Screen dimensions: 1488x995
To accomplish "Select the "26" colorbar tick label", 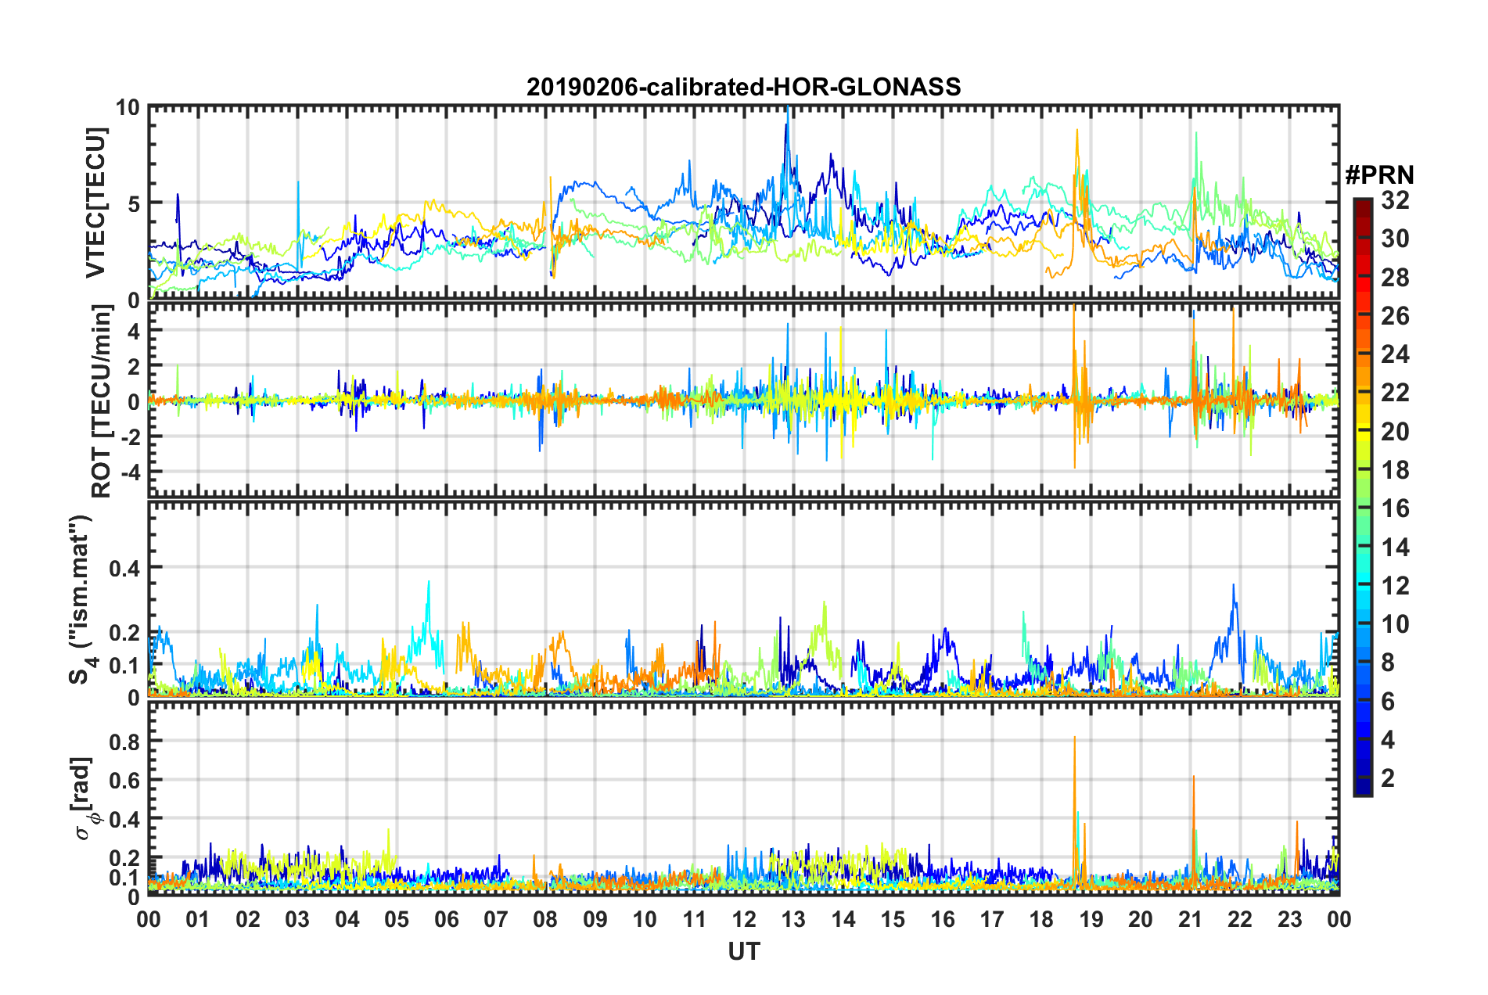I will tap(1395, 316).
